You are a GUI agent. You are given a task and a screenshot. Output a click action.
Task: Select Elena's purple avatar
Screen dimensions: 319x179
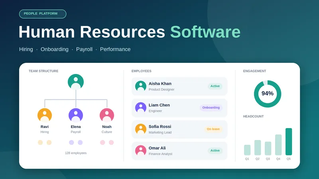76,115
